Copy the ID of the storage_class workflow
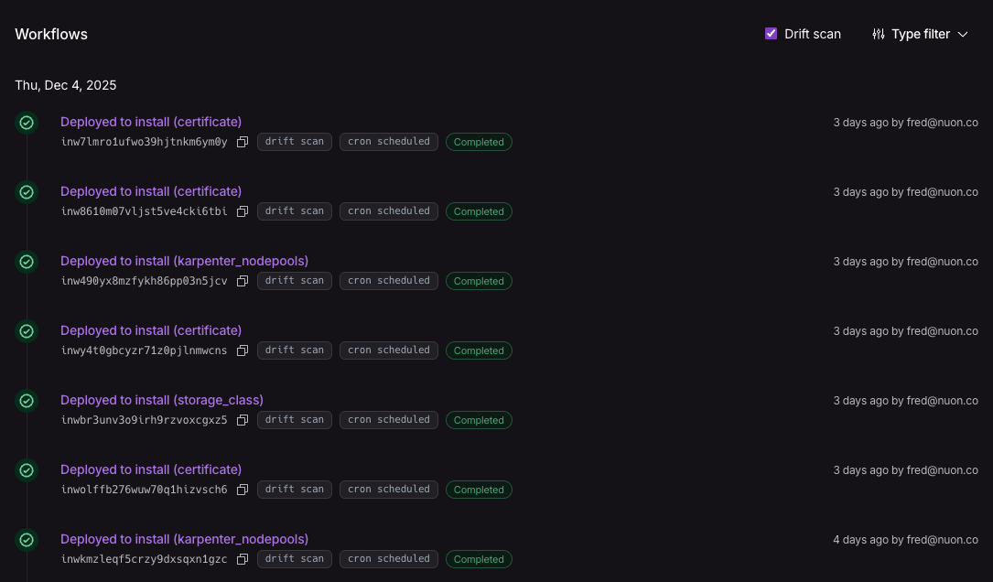The image size is (993, 582). [242, 420]
